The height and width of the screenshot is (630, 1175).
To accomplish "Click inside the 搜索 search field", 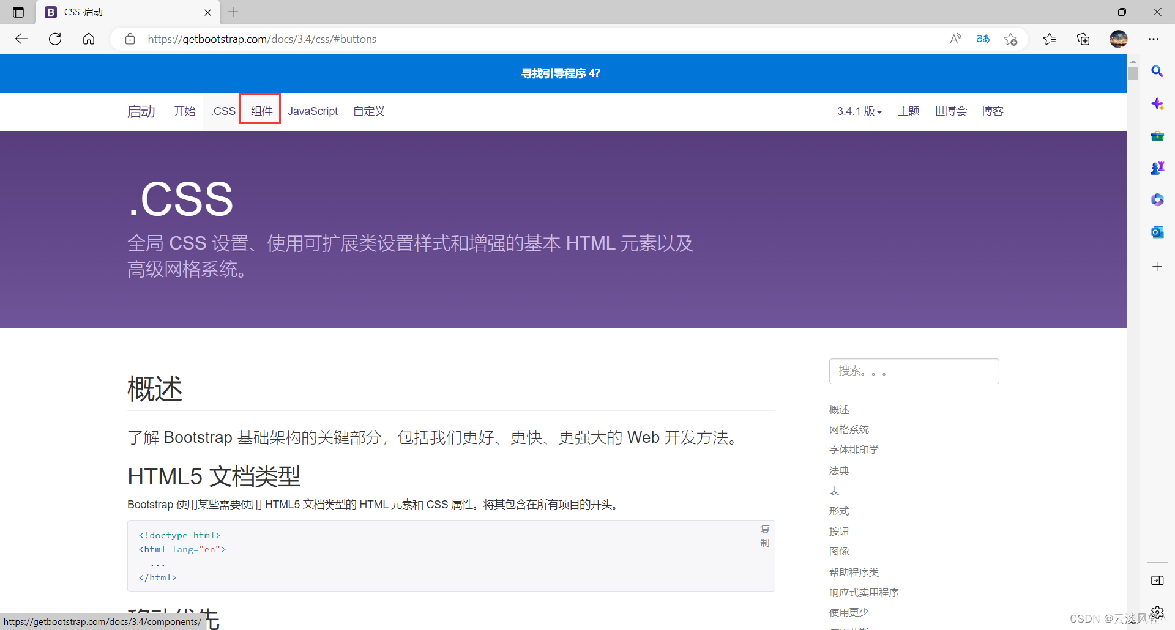I will [x=914, y=371].
